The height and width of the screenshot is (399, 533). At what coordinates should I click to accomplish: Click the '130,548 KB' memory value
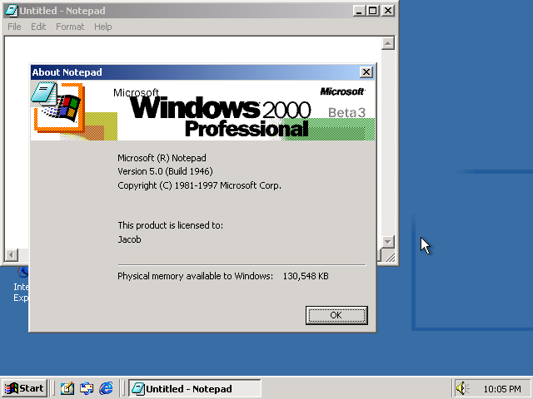click(x=306, y=276)
